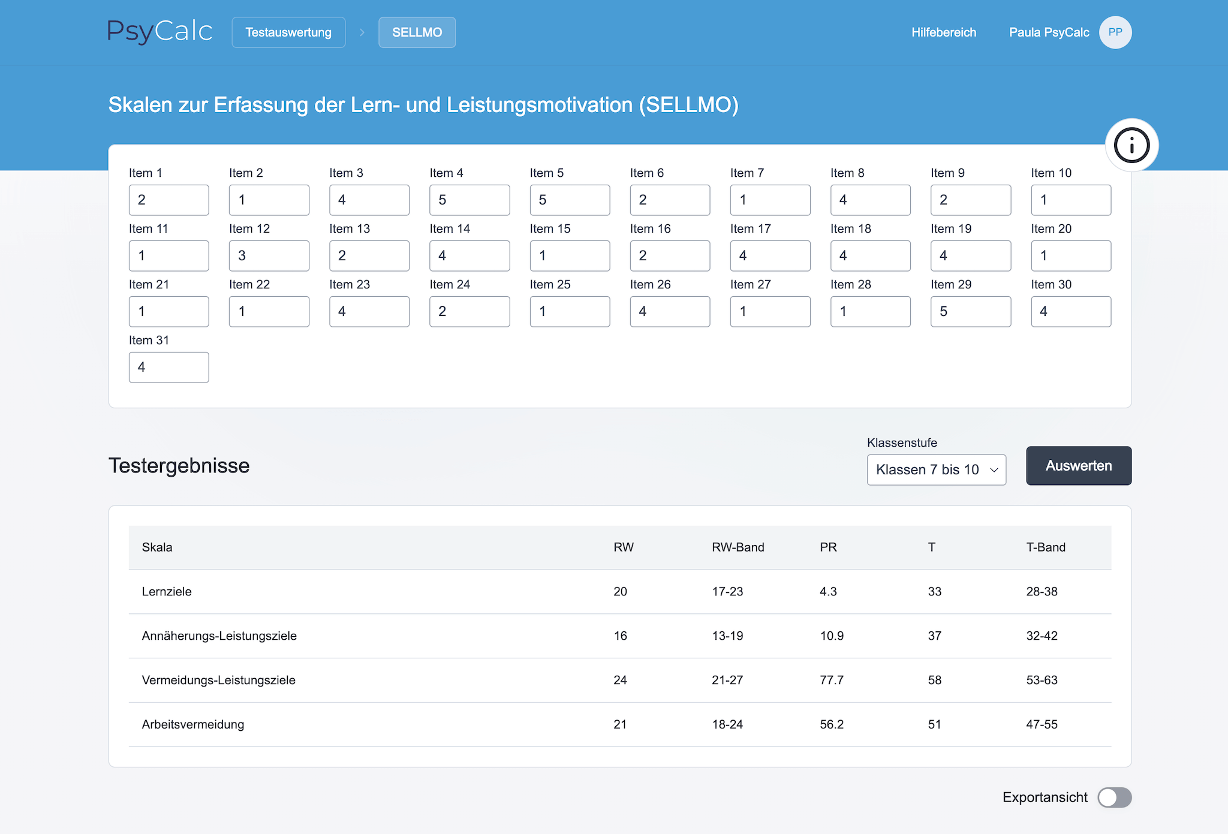This screenshot has width=1228, height=834.
Task: Open the PP user avatar
Action: tap(1115, 32)
